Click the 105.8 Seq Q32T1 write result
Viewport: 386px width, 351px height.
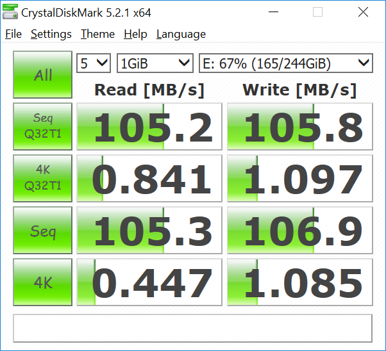(x=299, y=127)
